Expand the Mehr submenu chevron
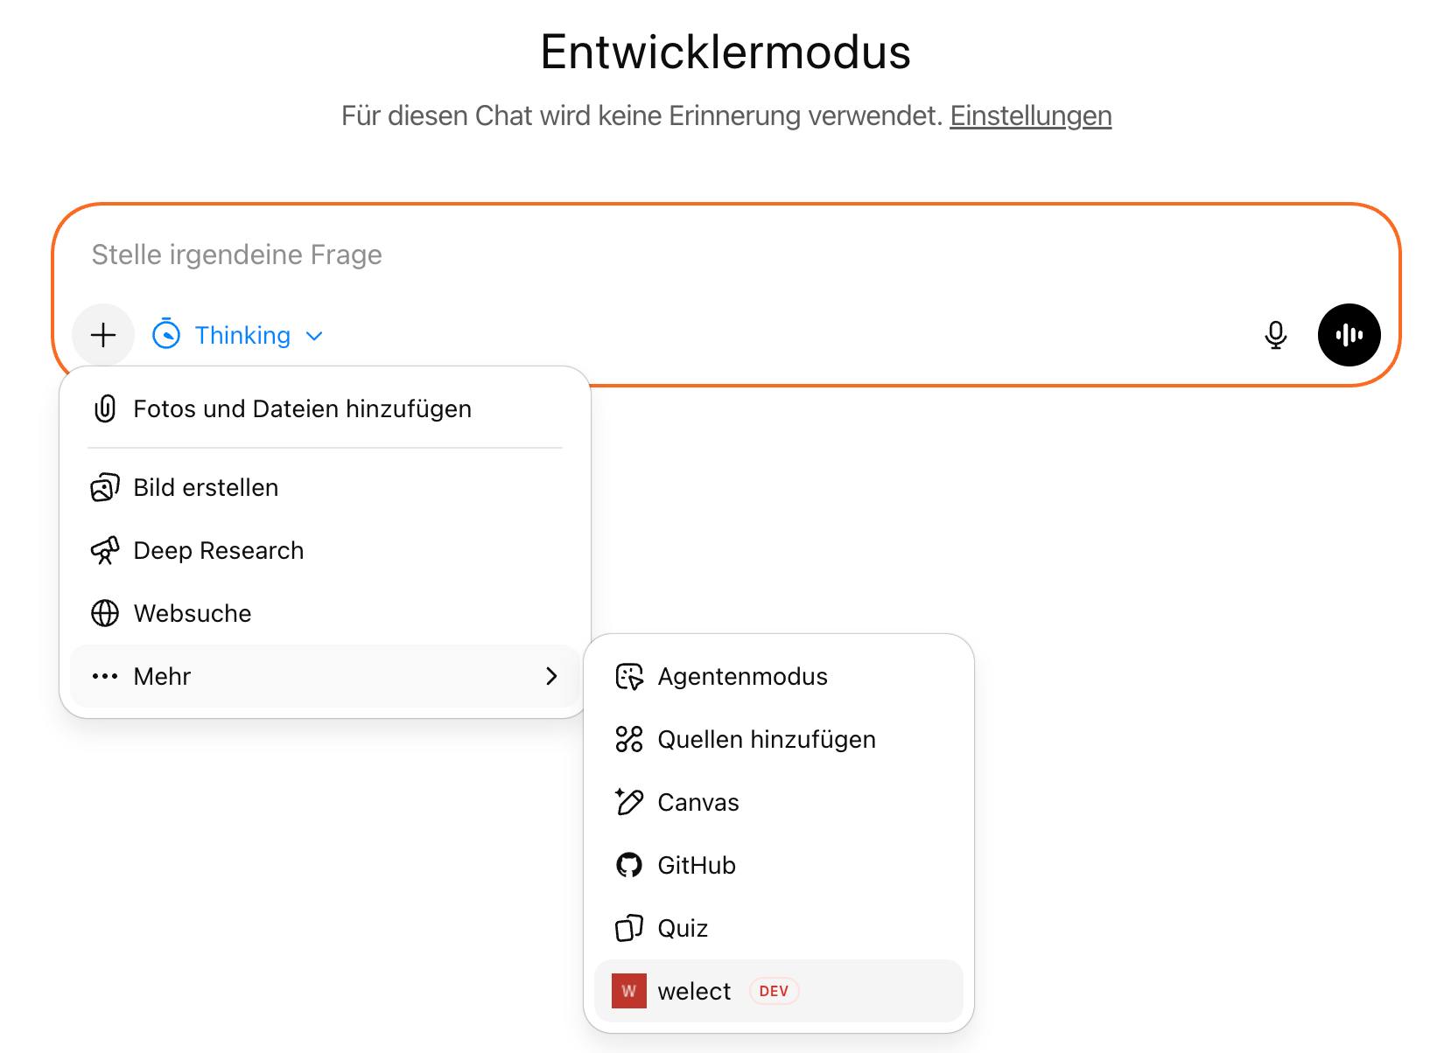This screenshot has width=1444, height=1053. tap(551, 676)
